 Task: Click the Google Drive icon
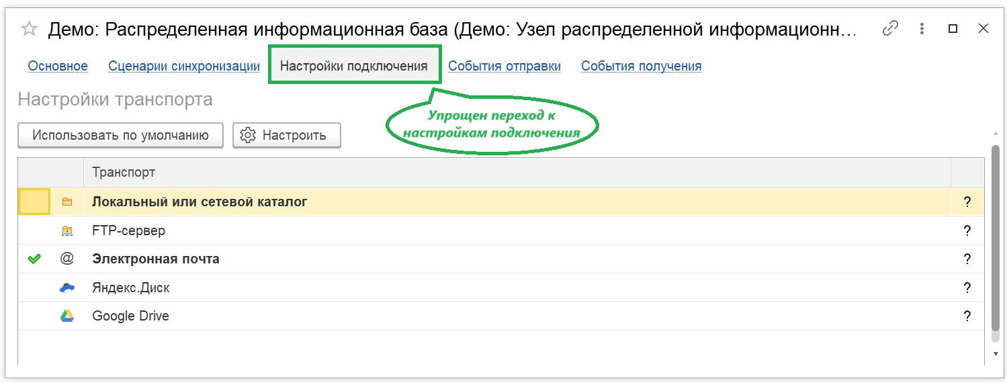click(x=67, y=316)
